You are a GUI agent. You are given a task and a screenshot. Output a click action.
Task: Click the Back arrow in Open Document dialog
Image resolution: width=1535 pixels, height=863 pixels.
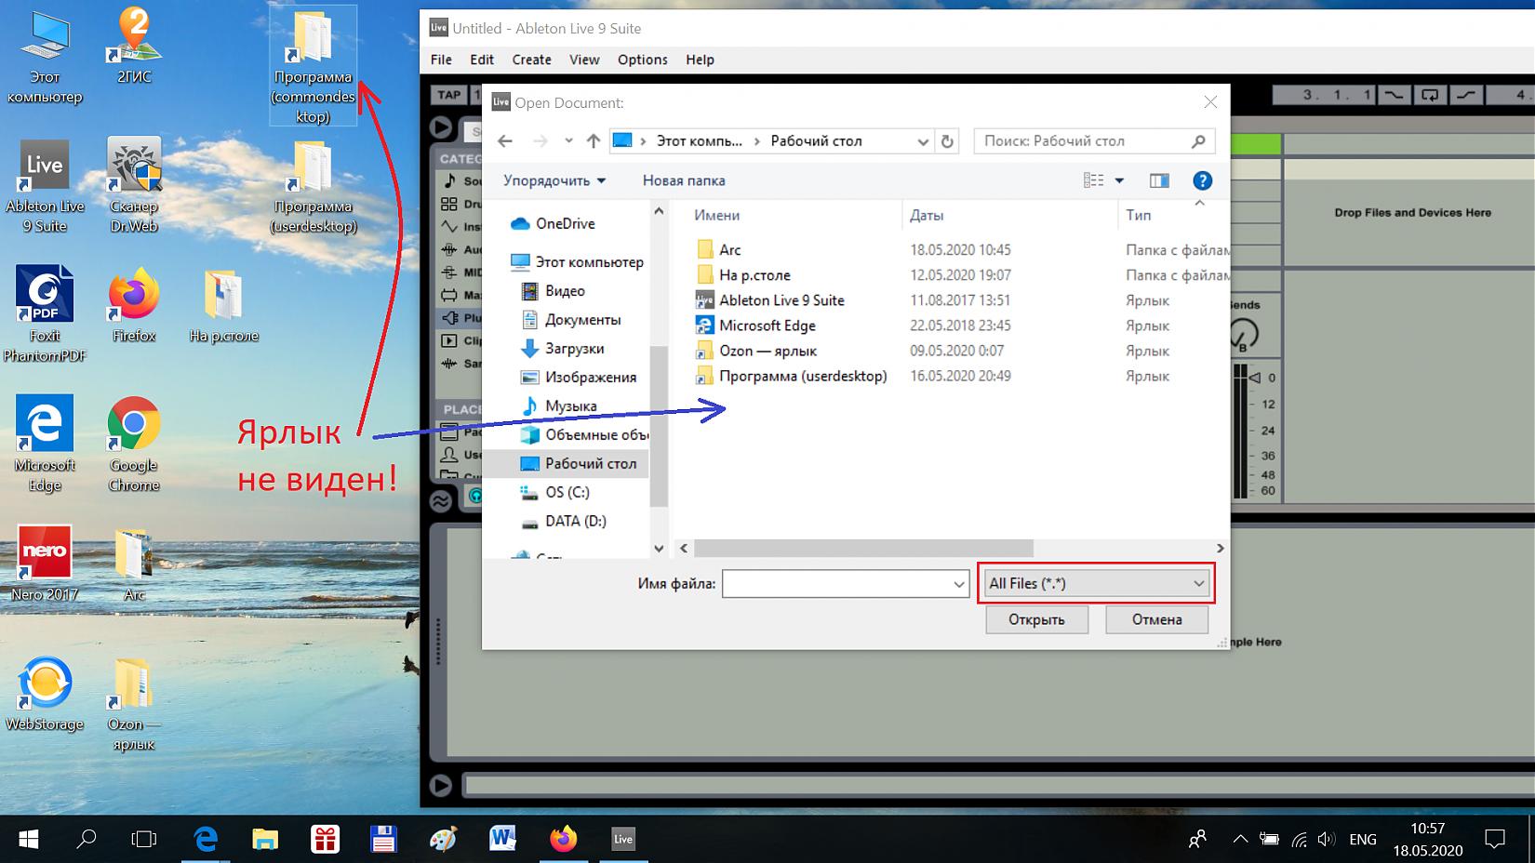pos(505,141)
